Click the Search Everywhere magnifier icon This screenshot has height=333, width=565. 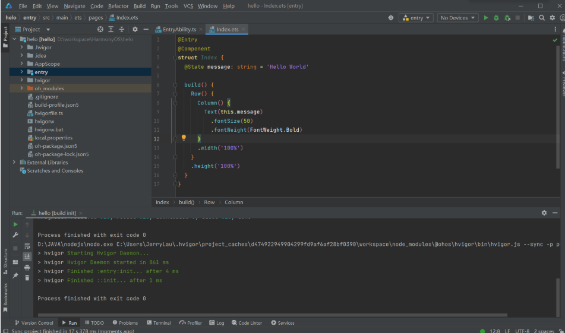tap(542, 18)
